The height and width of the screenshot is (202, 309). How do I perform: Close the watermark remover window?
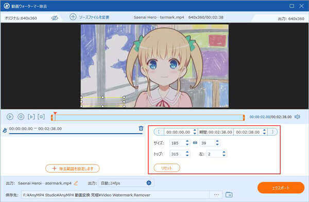(x=301, y=6)
